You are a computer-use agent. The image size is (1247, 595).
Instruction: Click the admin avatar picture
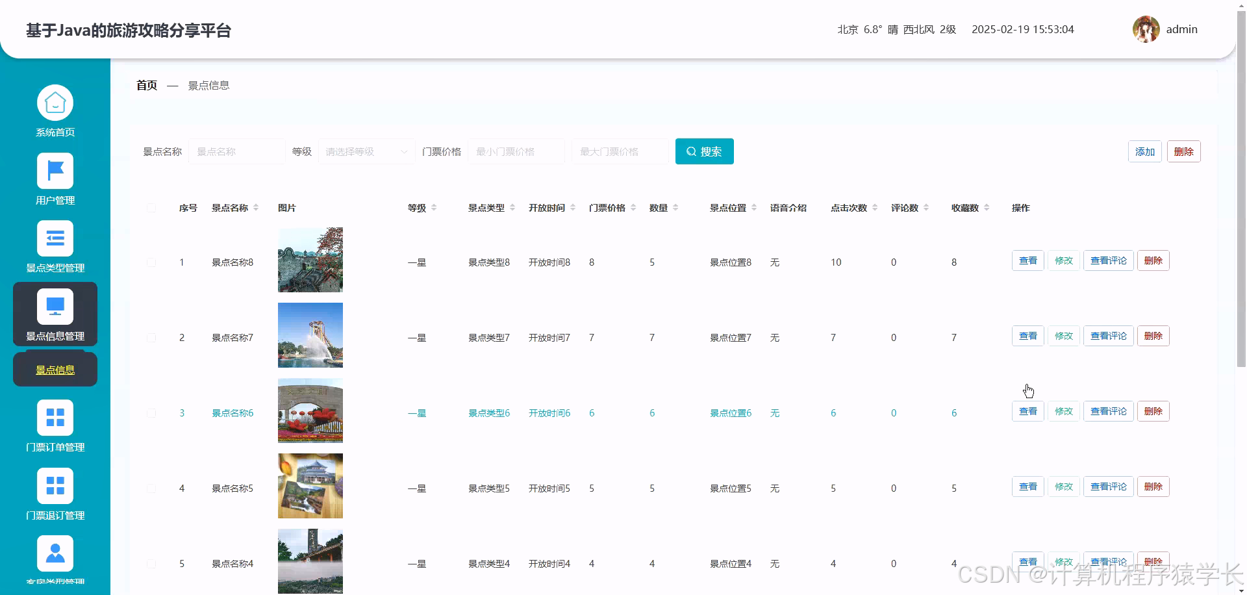click(x=1146, y=29)
